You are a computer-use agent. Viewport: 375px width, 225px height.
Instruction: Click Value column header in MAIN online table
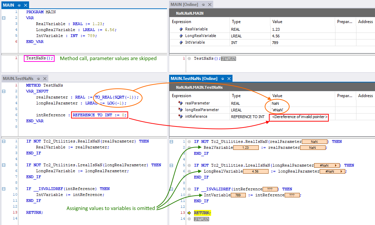pyautogui.click(x=303, y=22)
